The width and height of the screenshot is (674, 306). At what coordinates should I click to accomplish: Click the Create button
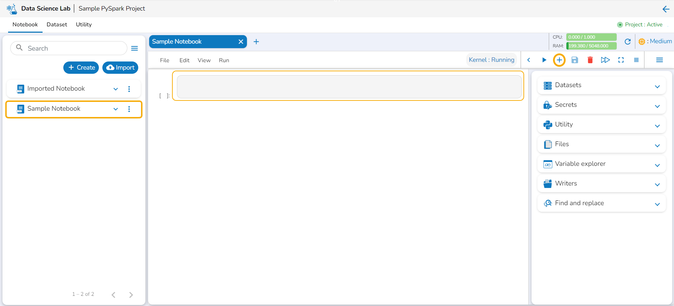click(x=81, y=68)
